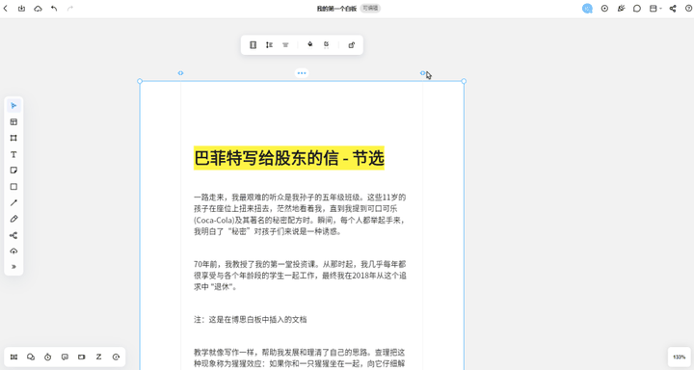The image size is (694, 370).
Task: Click the alignment icon in floating toolbar
Action: (285, 44)
